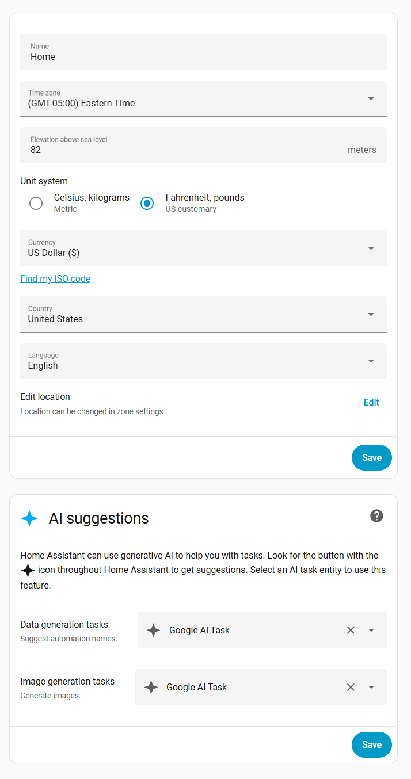Click sparkle icon in Image generation field
Screen dimensions: 411x779
(151, 687)
